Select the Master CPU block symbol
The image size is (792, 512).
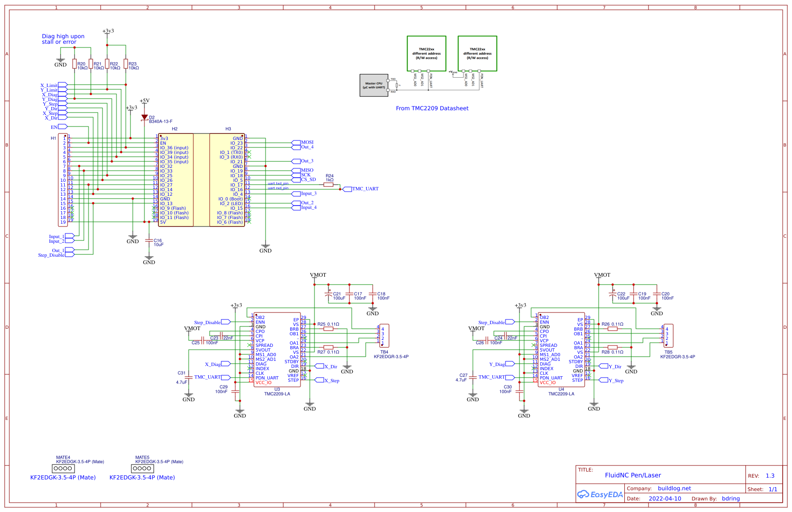coord(375,85)
